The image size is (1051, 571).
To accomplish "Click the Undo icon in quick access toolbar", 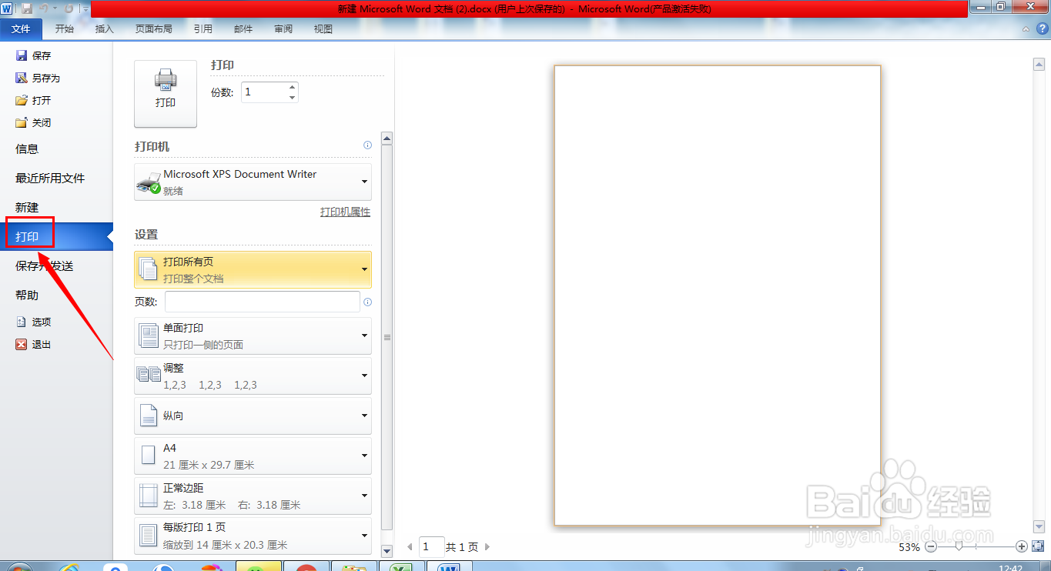I will point(44,8).
